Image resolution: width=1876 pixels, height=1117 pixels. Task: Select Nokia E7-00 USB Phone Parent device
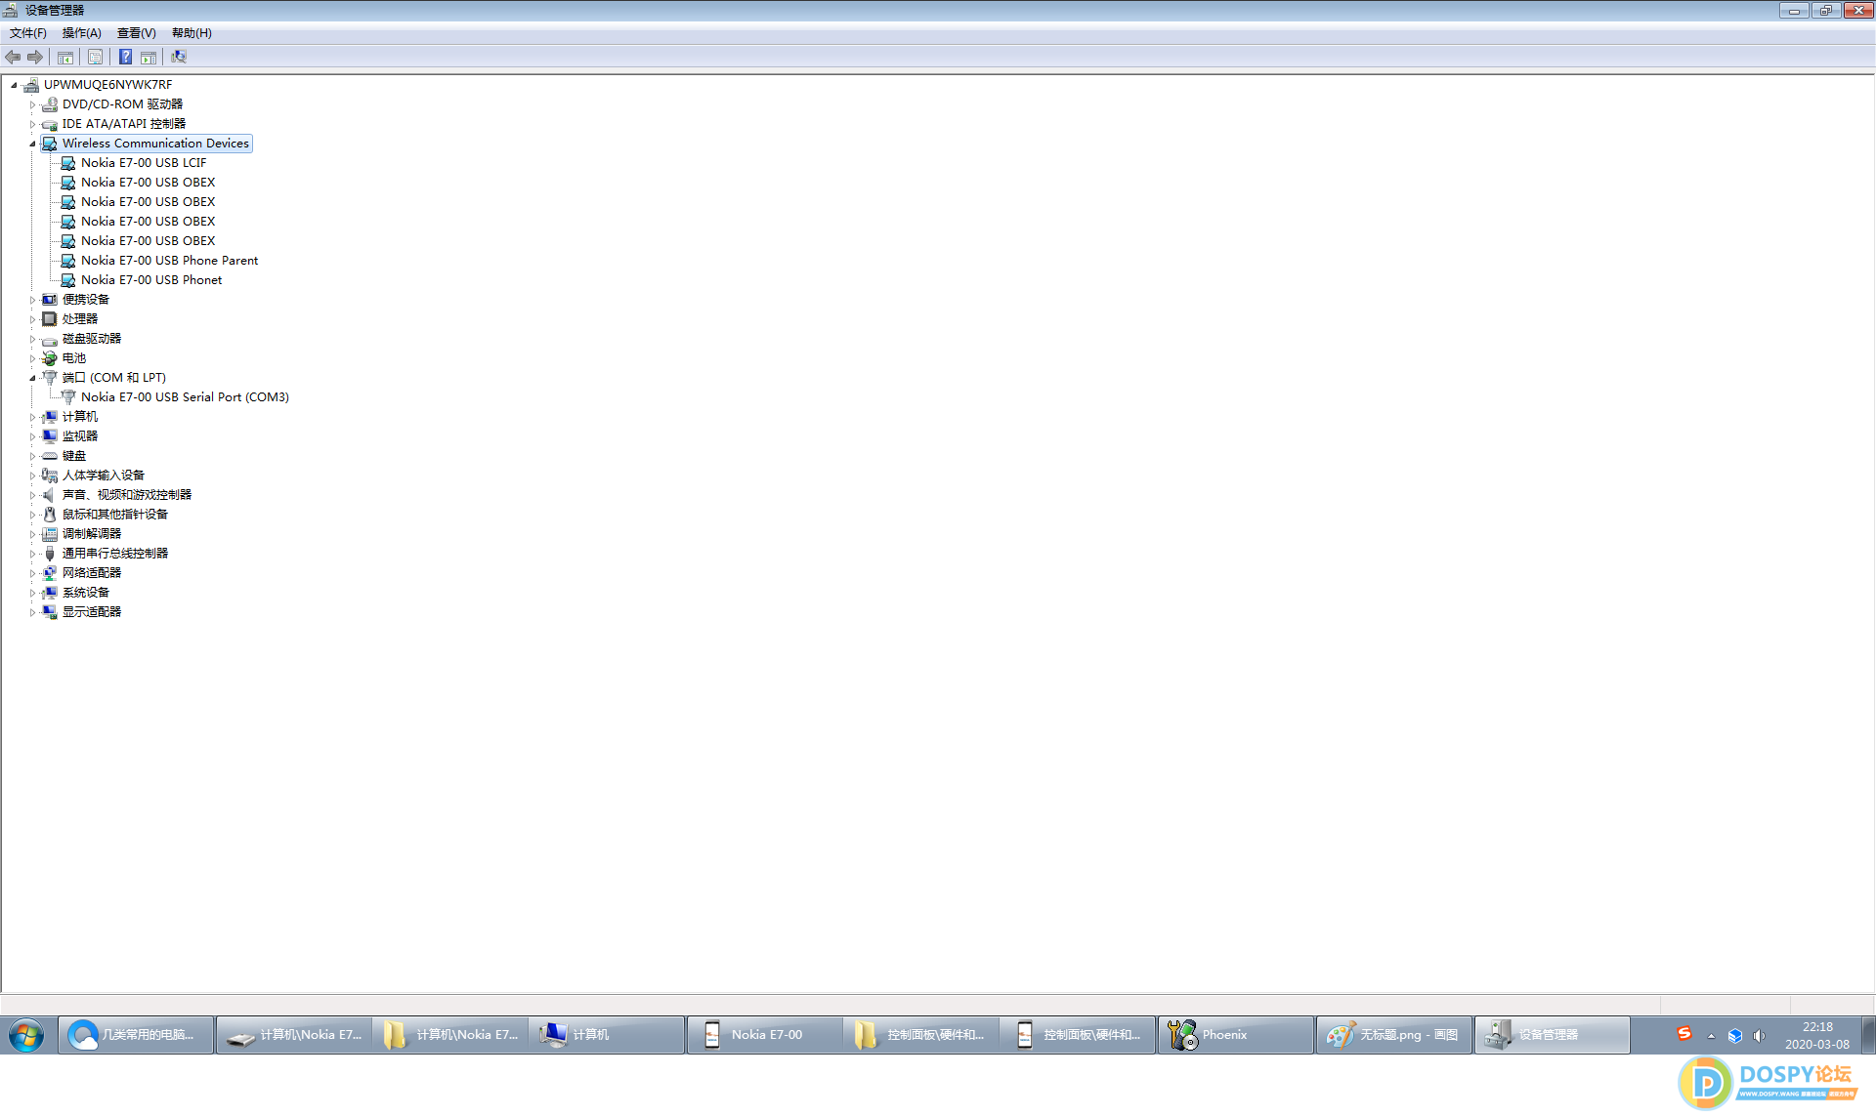(x=170, y=260)
